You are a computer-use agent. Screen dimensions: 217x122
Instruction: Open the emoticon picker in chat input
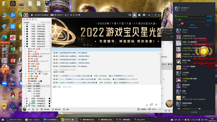pyautogui.click(x=59, y=87)
